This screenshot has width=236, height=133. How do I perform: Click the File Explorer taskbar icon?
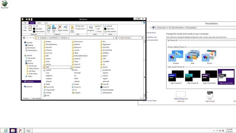[13, 130]
